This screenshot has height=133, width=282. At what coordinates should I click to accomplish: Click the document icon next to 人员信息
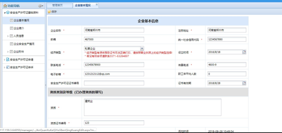coord(12,36)
